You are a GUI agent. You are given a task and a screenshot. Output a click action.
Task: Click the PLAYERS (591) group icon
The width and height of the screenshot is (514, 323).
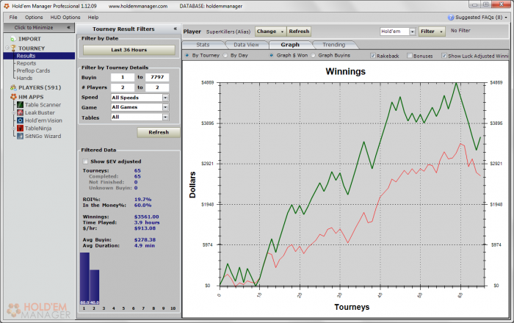click(13, 87)
